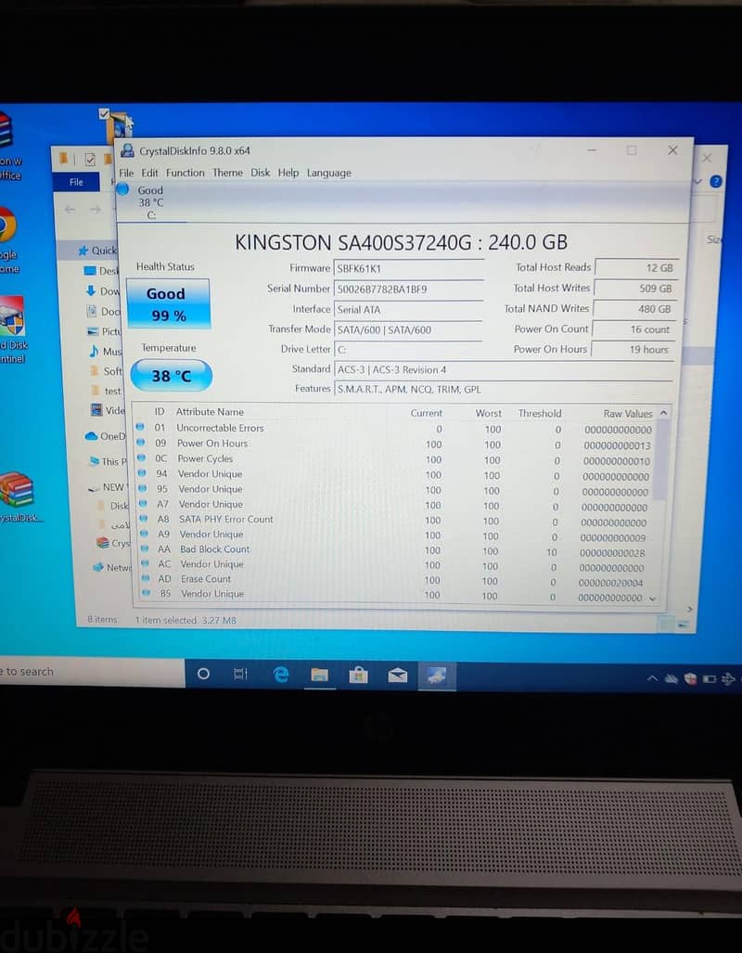Image resolution: width=742 pixels, height=953 pixels.
Task: Open File Explorer help question icon
Action: point(716,181)
